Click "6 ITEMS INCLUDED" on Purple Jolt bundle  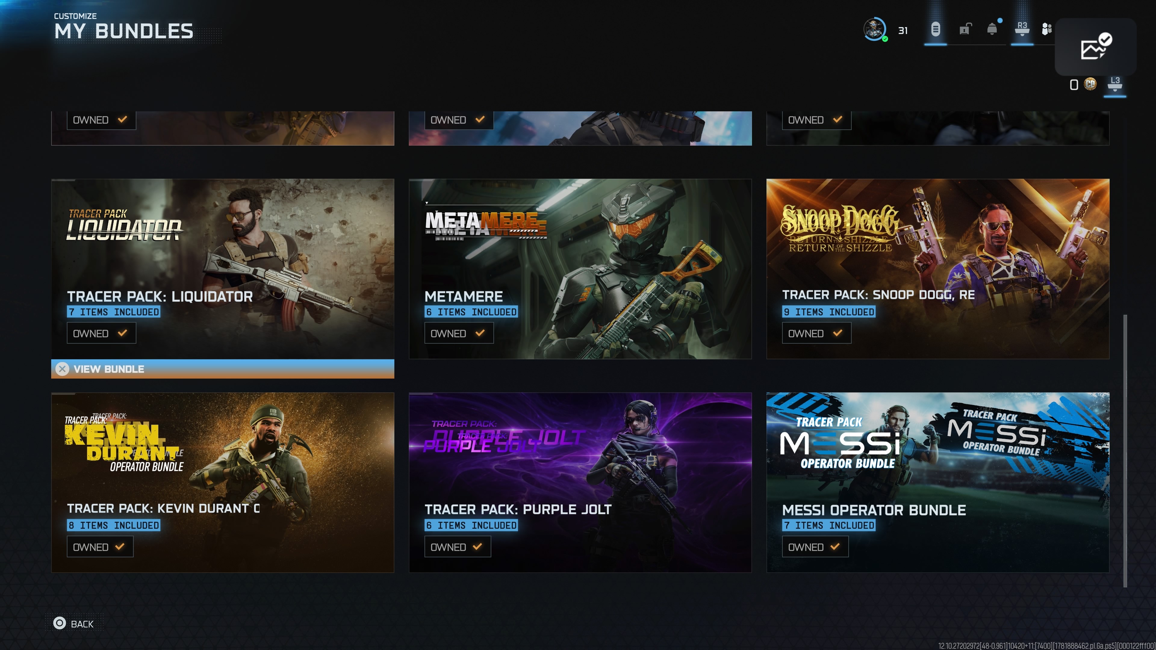click(x=471, y=525)
